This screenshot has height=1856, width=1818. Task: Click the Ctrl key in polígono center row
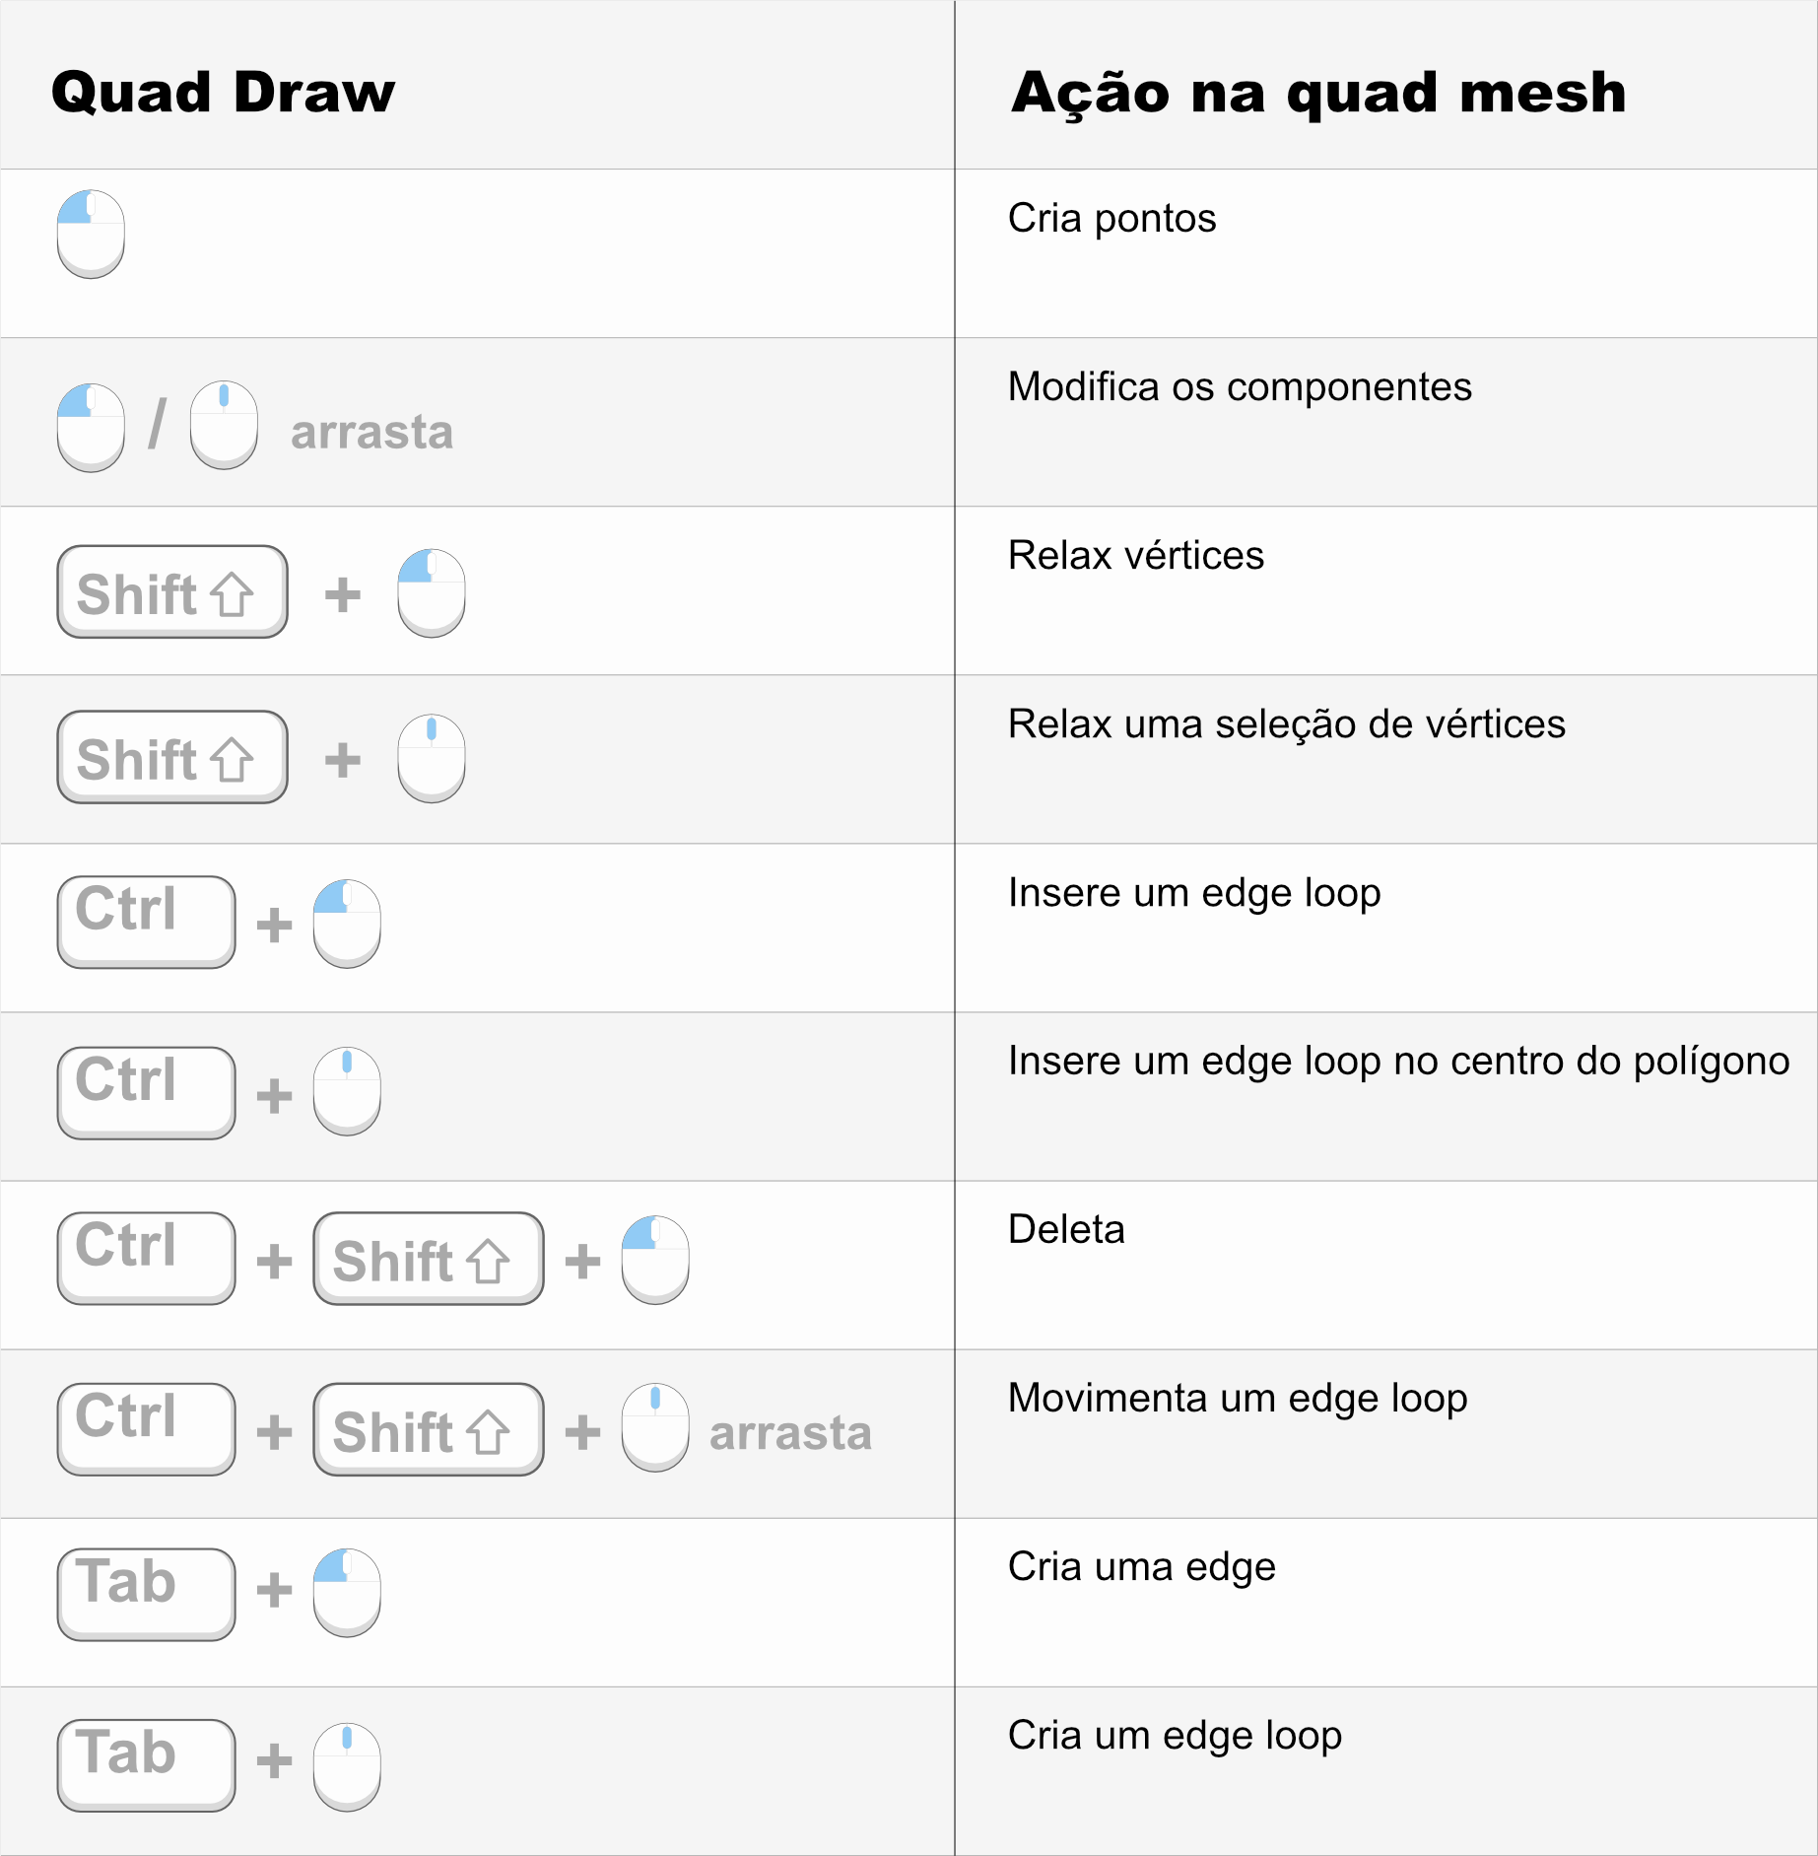(x=146, y=1093)
